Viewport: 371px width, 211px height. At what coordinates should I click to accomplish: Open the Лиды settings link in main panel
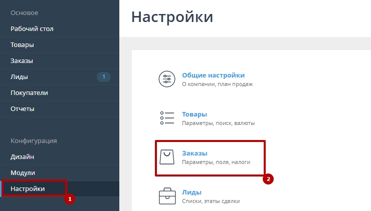coord(192,192)
